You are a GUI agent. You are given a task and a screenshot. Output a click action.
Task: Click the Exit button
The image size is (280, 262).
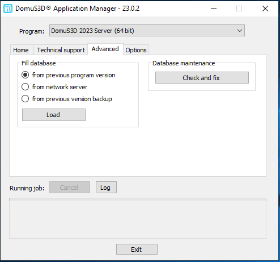coord(137,249)
